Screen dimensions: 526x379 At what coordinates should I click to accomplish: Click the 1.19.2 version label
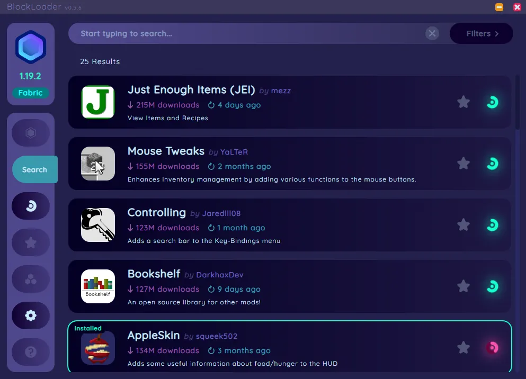[30, 76]
